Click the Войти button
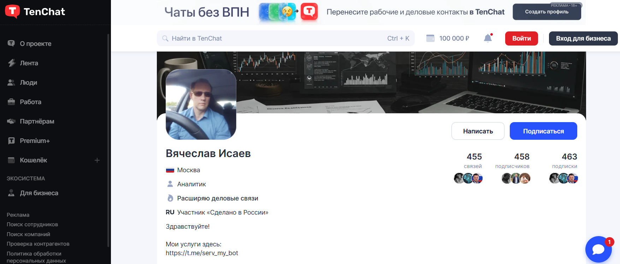The width and height of the screenshot is (620, 264). [521, 38]
